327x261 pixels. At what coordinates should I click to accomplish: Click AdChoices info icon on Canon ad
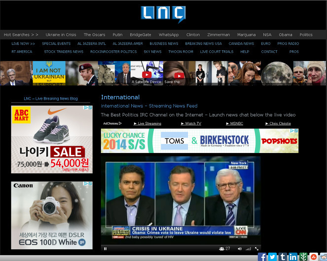coord(86,184)
